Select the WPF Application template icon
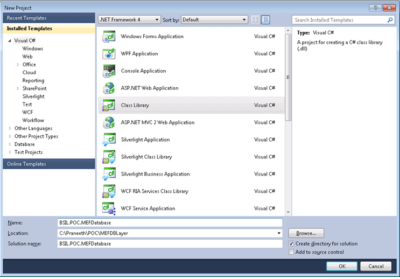400x279 pixels. (x=109, y=54)
